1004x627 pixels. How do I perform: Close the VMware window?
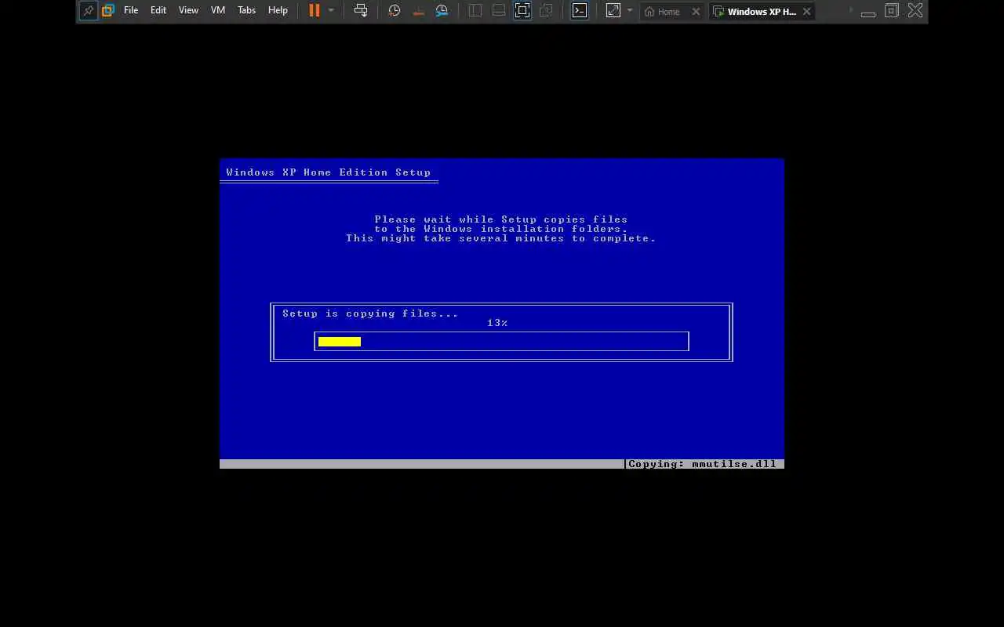[x=915, y=11]
